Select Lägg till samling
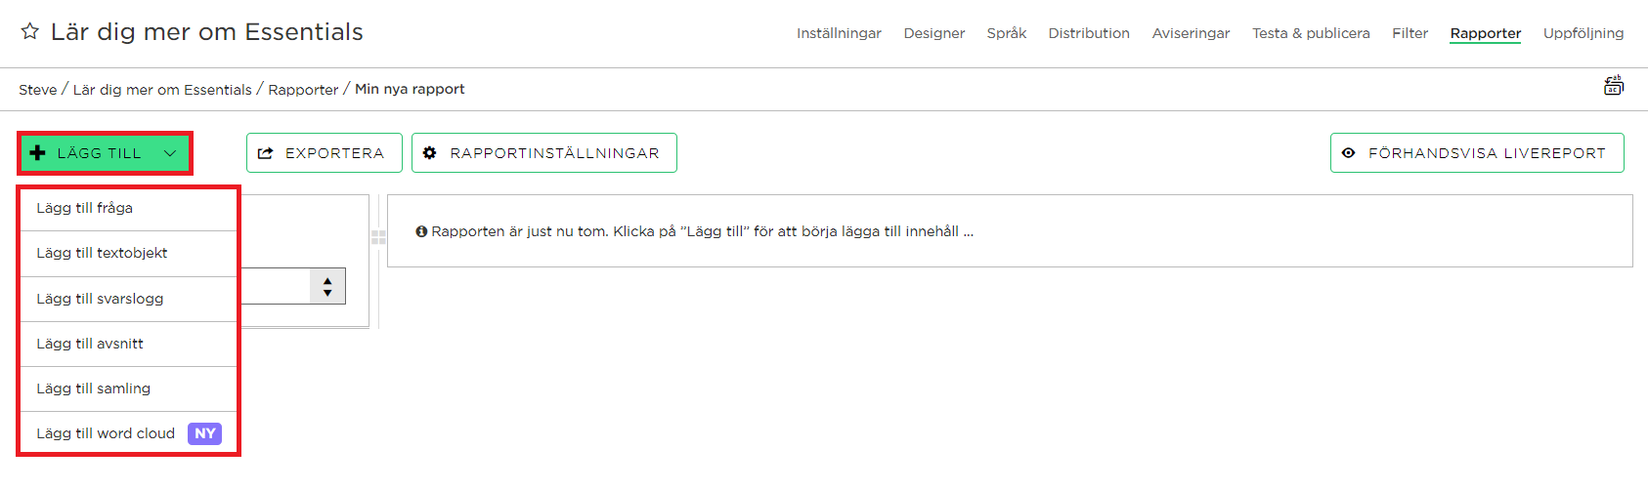The height and width of the screenshot is (490, 1648). (129, 388)
